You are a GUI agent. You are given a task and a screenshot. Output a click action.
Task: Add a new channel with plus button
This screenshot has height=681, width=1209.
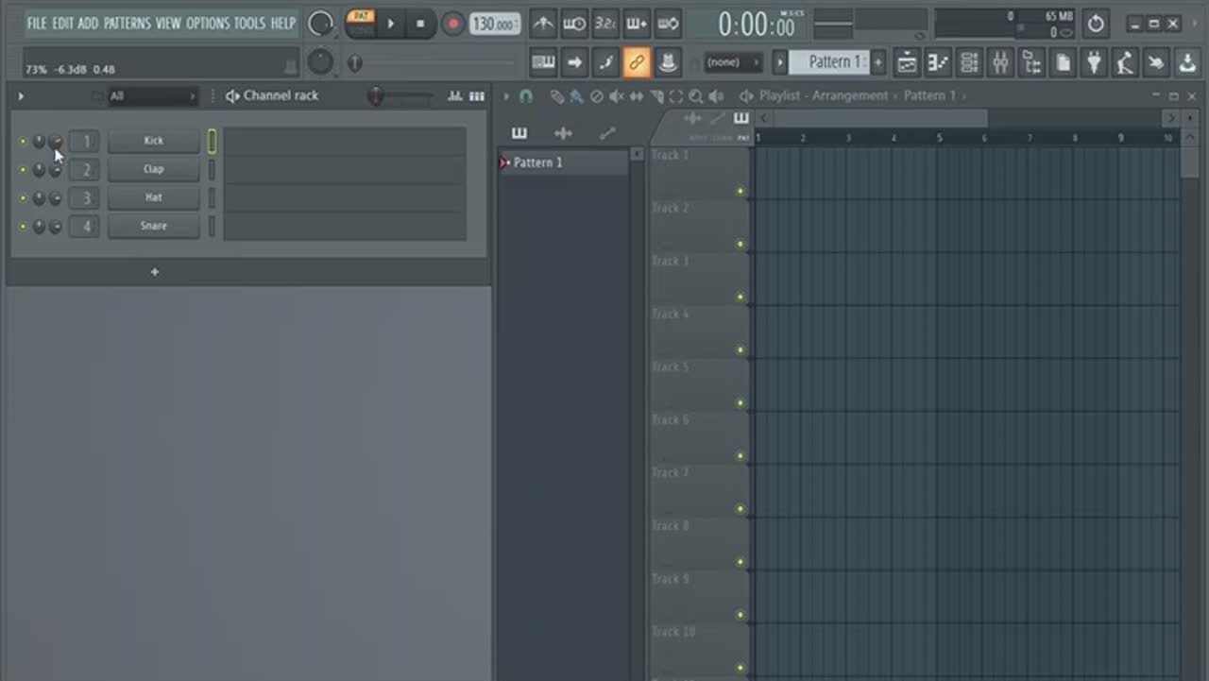pos(155,272)
